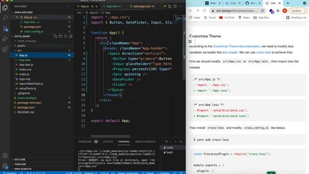309x174 pixels.
Task: Open the OUTPUT panel tab
Action: pos(108,142)
